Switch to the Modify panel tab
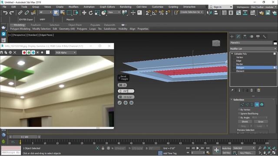The image size is (278, 156). tap(238, 36)
